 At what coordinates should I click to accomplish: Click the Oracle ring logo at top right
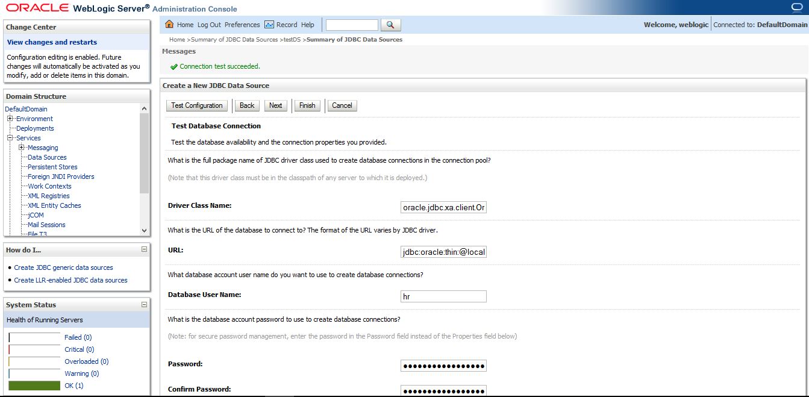pos(797,7)
